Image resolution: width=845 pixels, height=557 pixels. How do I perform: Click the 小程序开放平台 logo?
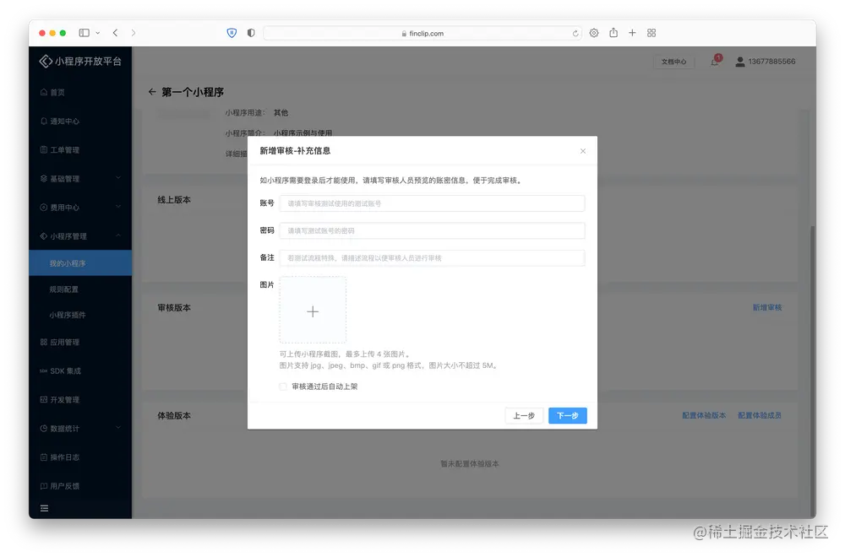tap(80, 62)
